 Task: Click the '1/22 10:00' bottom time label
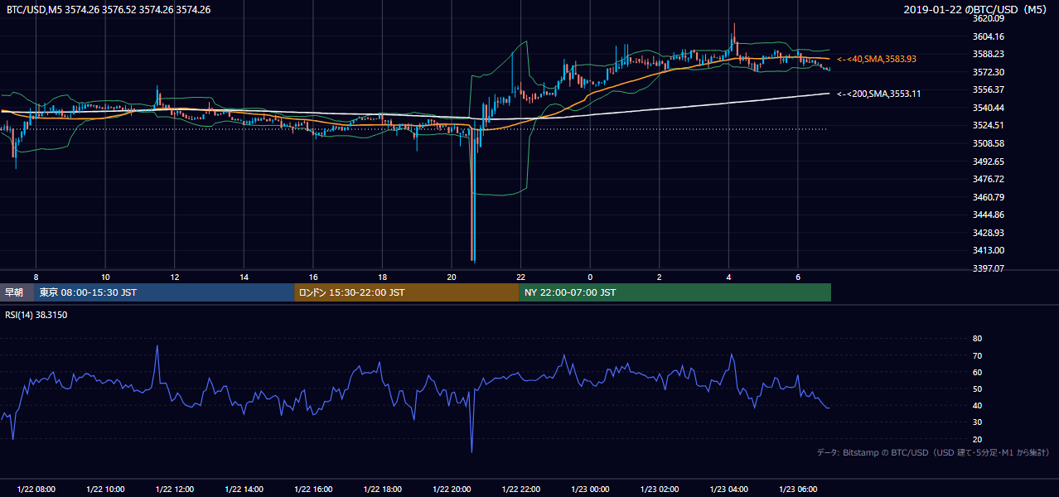point(105,490)
